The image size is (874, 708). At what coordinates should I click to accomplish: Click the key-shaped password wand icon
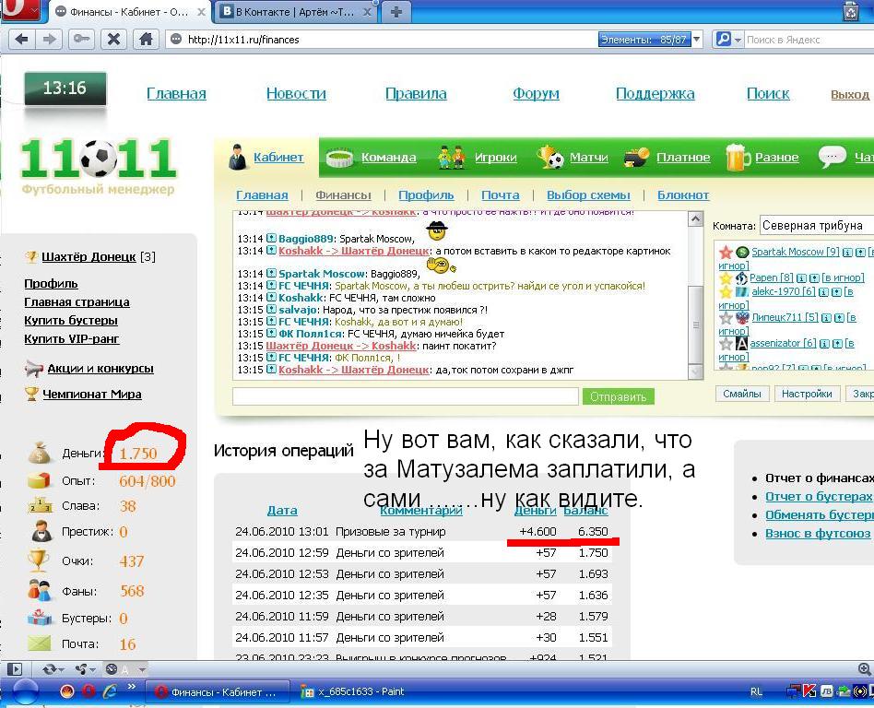pos(81,40)
